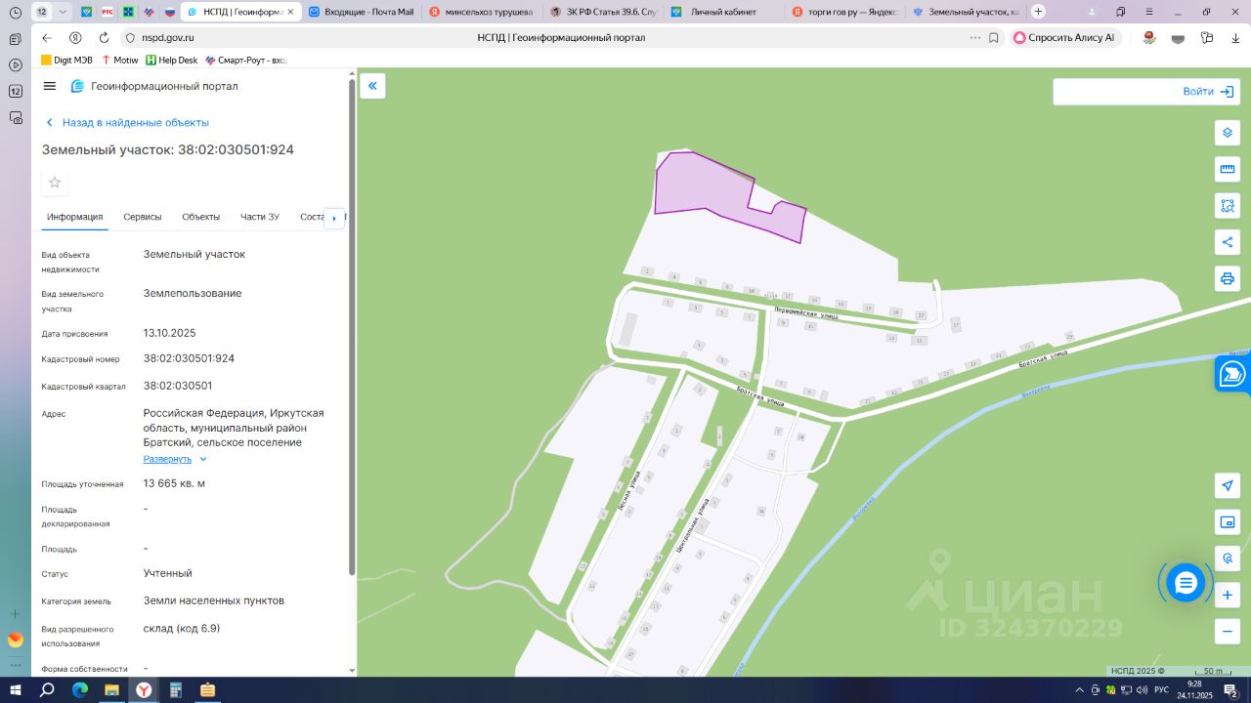The width and height of the screenshot is (1251, 703).
Task: Switch to the Объекты tab
Action: tap(201, 217)
